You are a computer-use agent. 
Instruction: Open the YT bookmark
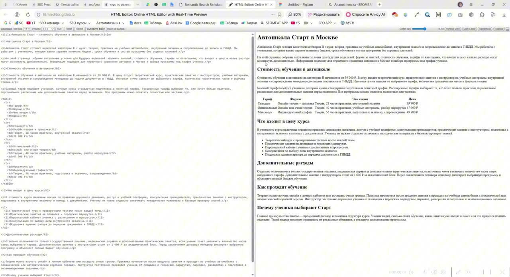tap(31, 23)
